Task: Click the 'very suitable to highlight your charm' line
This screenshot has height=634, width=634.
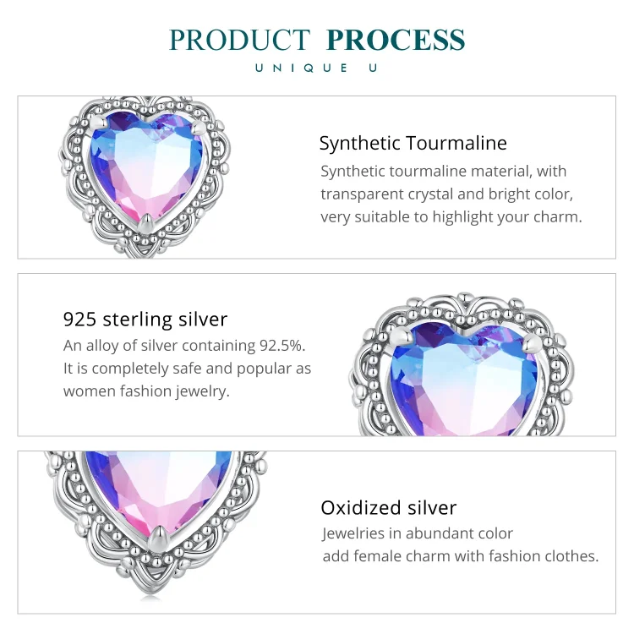Action: [451, 216]
